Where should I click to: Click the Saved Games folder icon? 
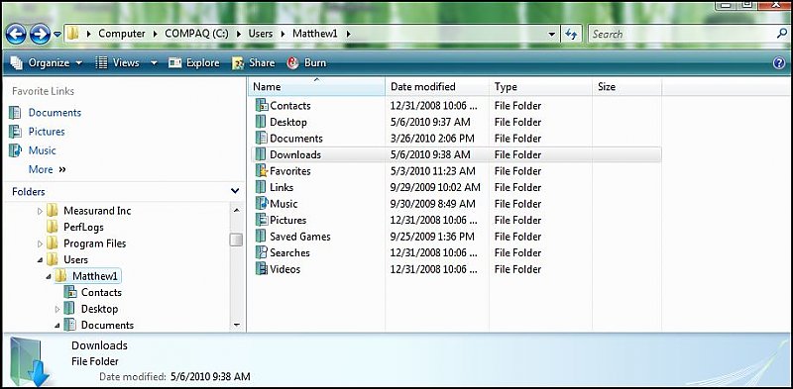pyautogui.click(x=261, y=236)
